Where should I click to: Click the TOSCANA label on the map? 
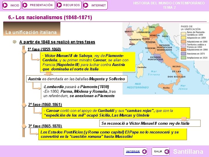pyautogui.click(x=150, y=48)
